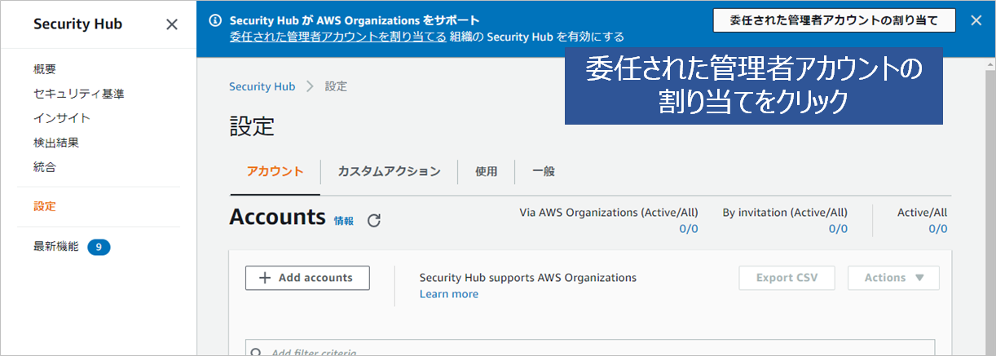996x356 pixels.
Task: Click the Export CSV button
Action: click(787, 278)
